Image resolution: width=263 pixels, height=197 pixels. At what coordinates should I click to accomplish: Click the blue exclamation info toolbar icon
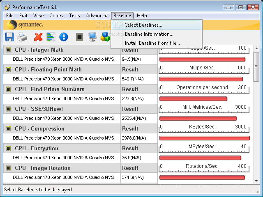64,37
